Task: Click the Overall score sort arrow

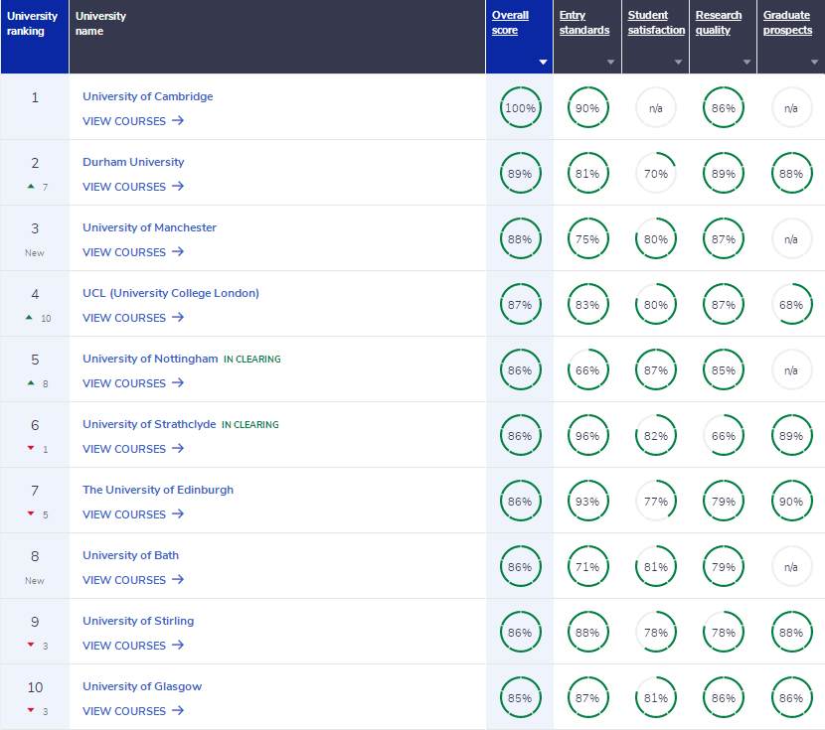Action: coord(543,62)
